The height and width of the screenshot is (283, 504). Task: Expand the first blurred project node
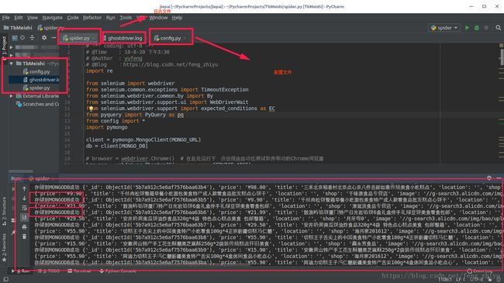12,47
